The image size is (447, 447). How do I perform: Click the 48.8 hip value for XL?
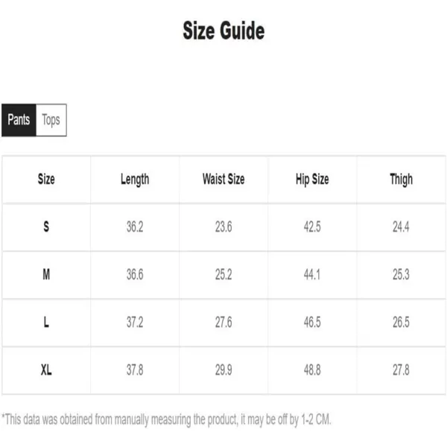(x=312, y=370)
